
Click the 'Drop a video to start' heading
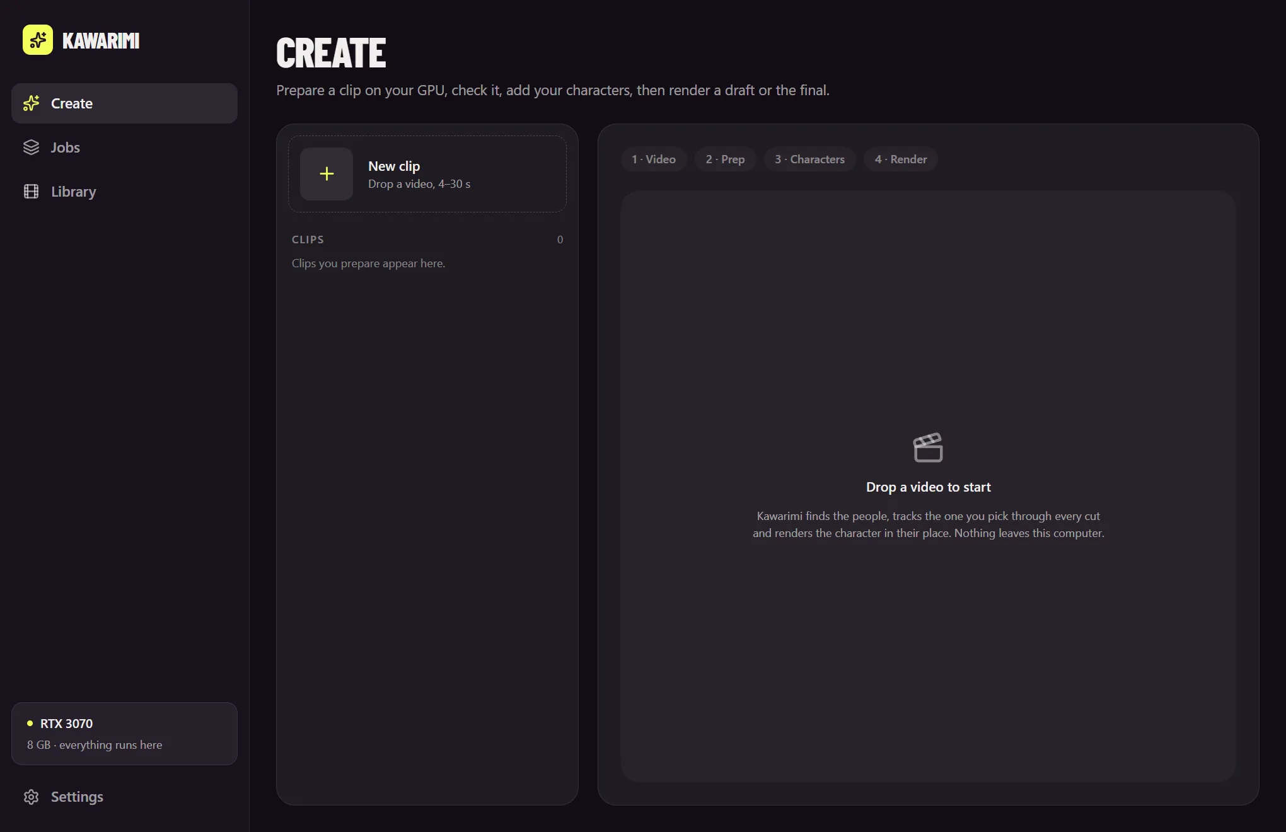pos(928,487)
